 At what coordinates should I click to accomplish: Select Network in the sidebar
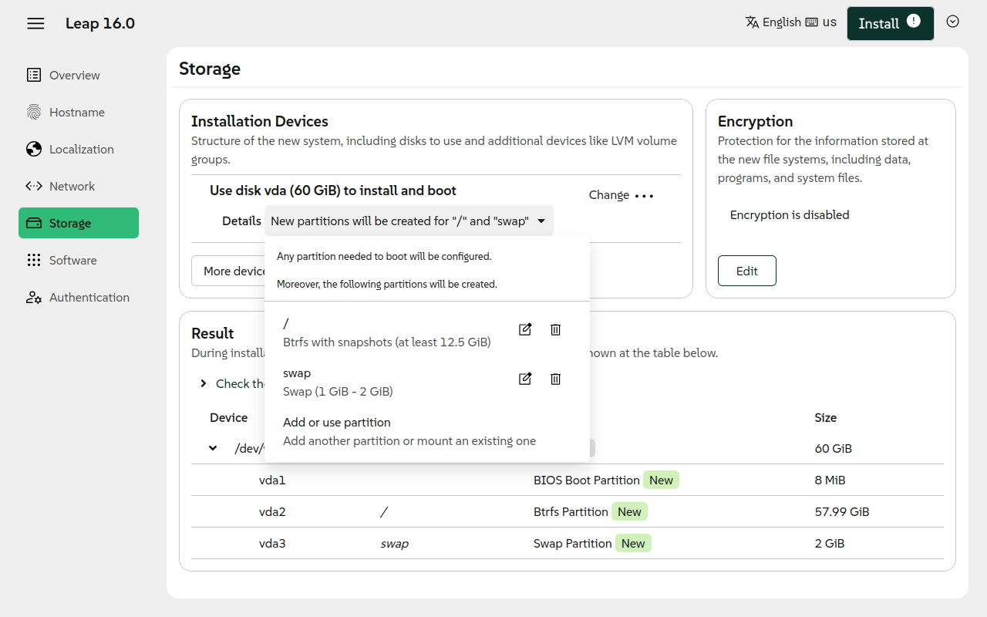pyautogui.click(x=72, y=186)
